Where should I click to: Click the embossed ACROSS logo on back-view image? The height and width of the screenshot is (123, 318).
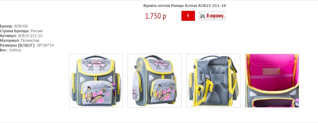point(213,77)
